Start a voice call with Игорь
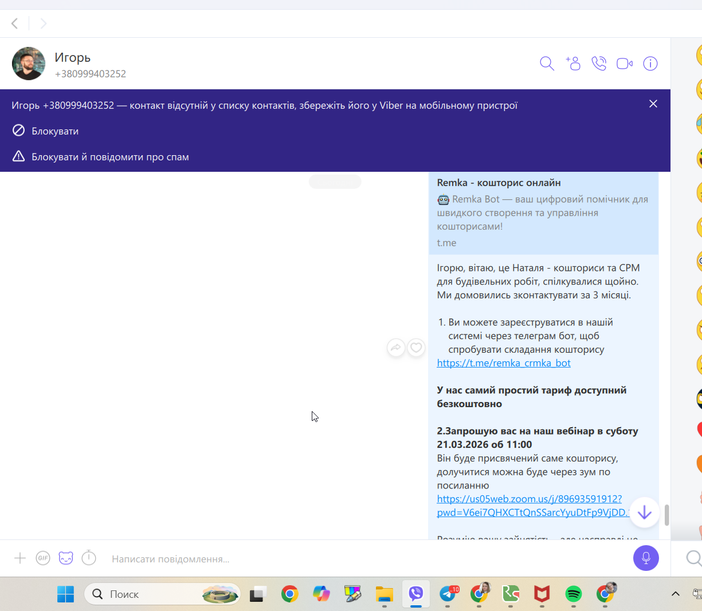The width and height of the screenshot is (702, 611). (599, 64)
